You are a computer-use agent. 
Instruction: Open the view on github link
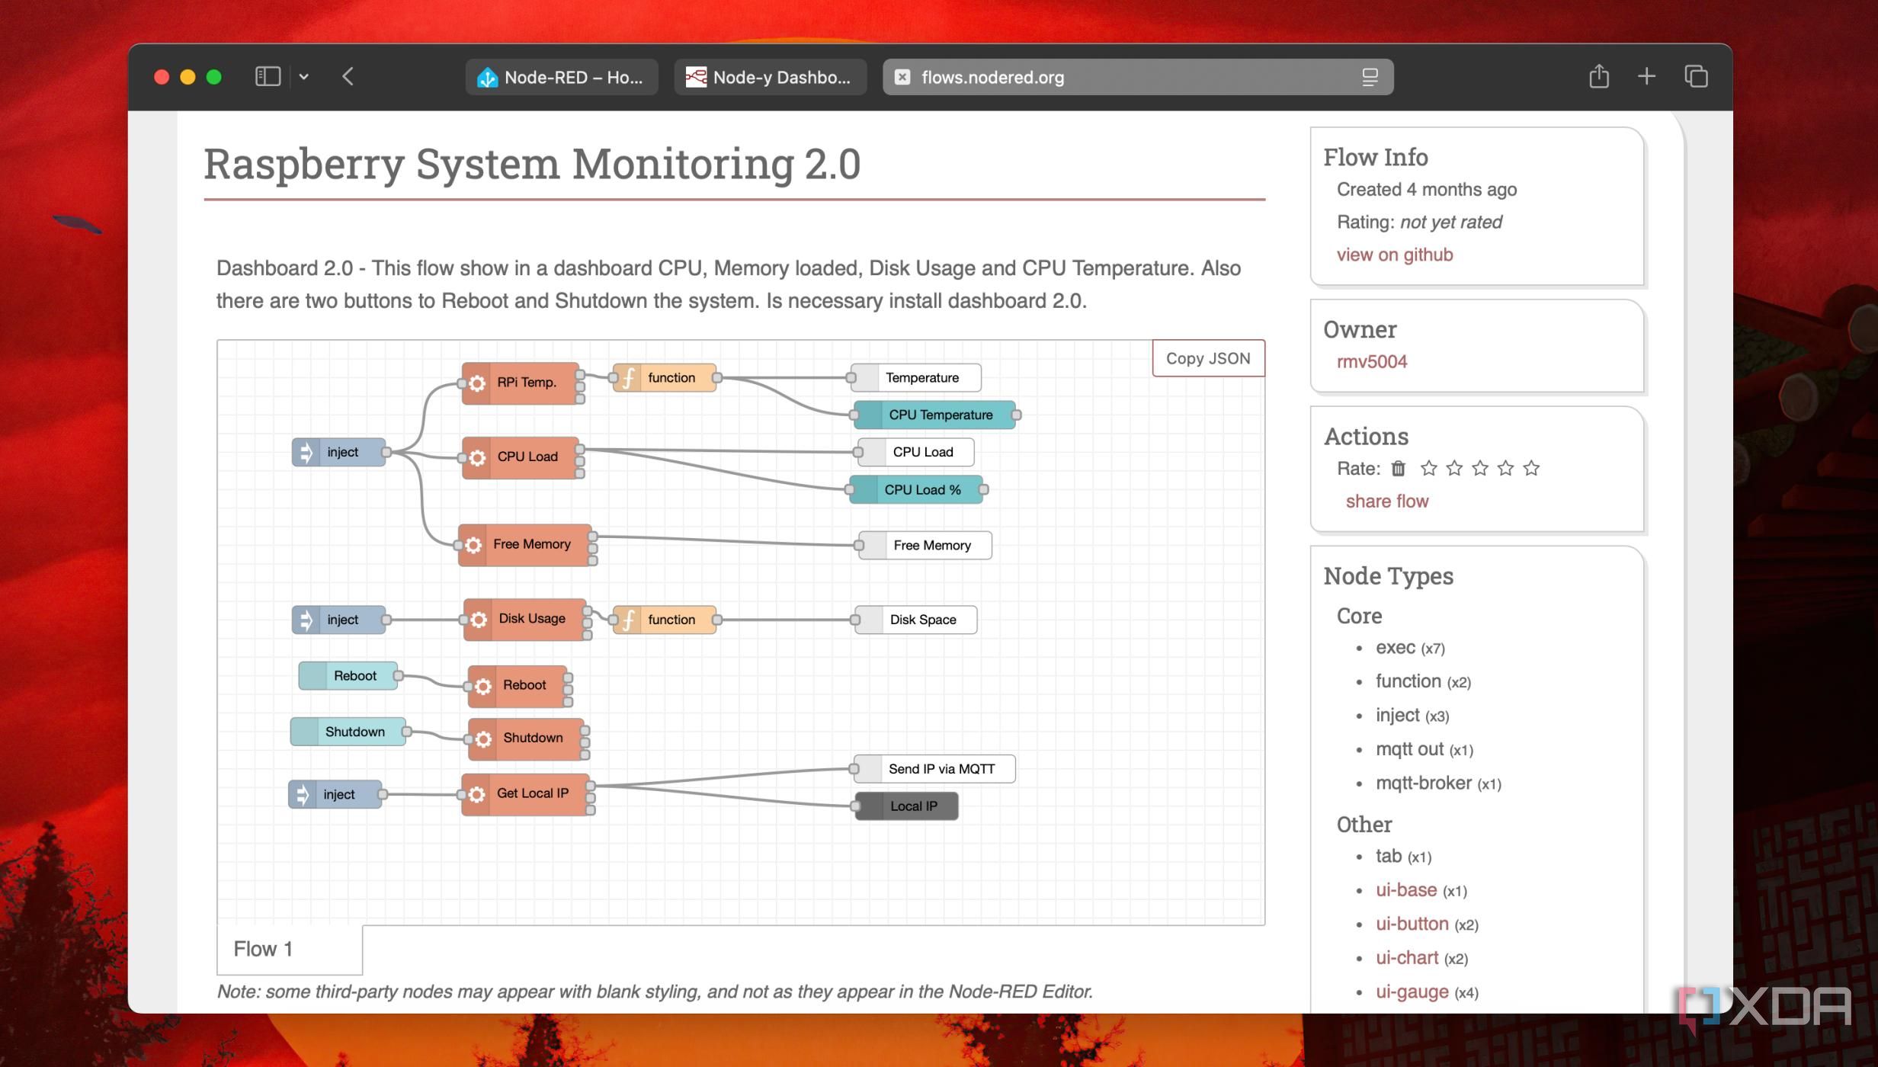(x=1395, y=255)
